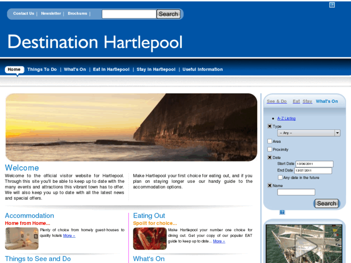Click the Search button in the header

(x=168, y=14)
